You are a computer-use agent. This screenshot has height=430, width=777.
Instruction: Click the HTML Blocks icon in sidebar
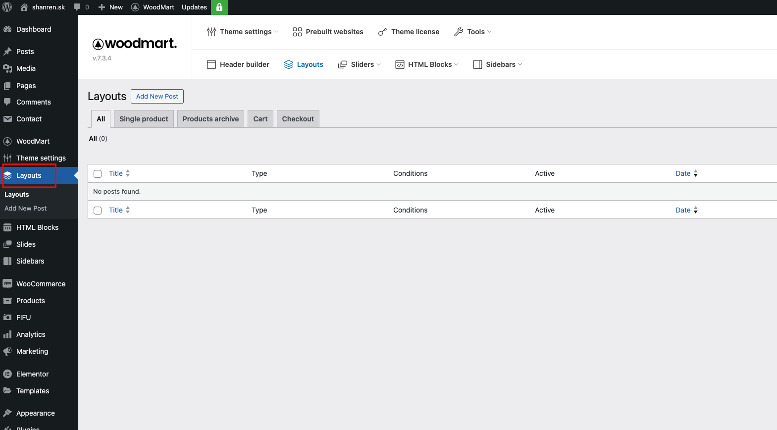pyautogui.click(x=7, y=227)
